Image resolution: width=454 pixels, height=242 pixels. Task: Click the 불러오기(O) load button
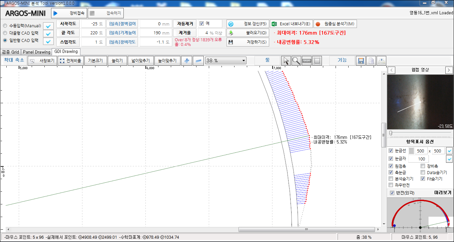click(248, 33)
